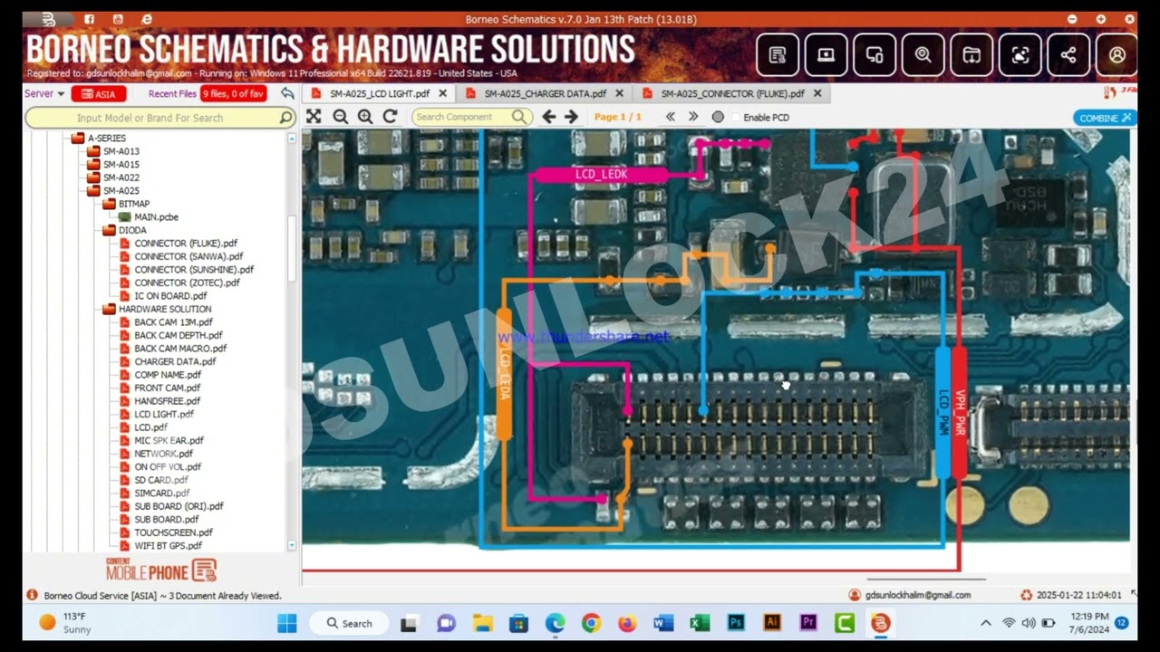Close the SM-A025_CONNECTOR (FLUKE).pdf tab
1160x652 pixels.
click(817, 93)
